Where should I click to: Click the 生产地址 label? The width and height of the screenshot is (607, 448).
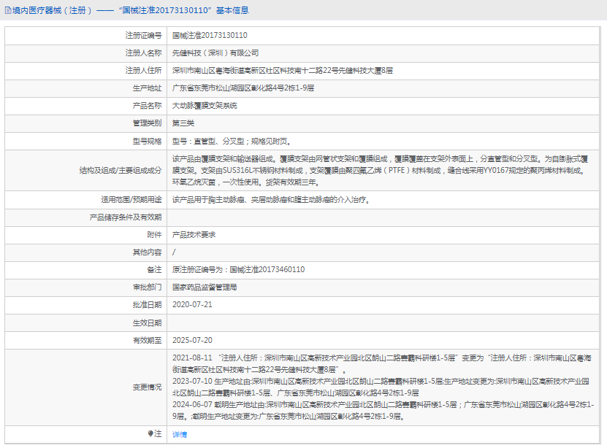tap(147, 88)
